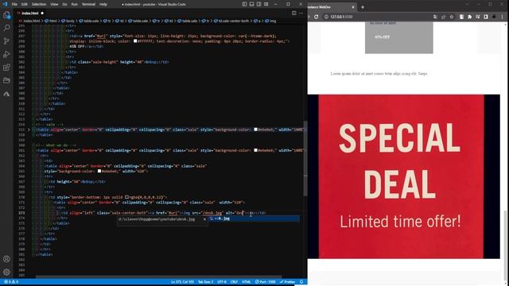
Task: Click the Share icon in browser address bar
Action: (x=444, y=17)
